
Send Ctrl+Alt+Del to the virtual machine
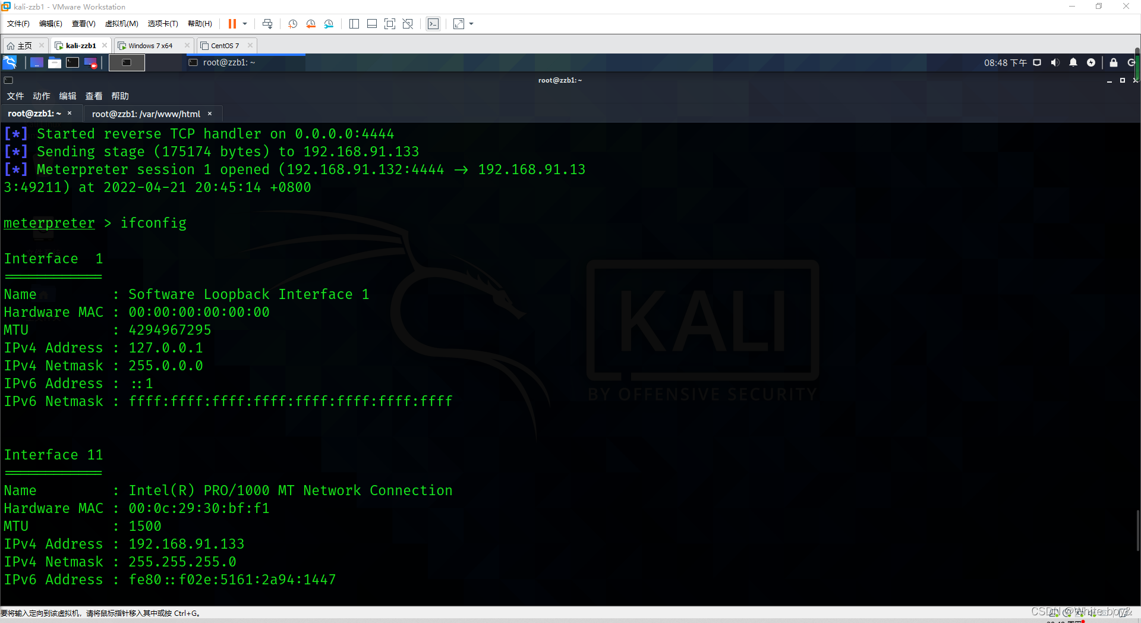coord(267,24)
